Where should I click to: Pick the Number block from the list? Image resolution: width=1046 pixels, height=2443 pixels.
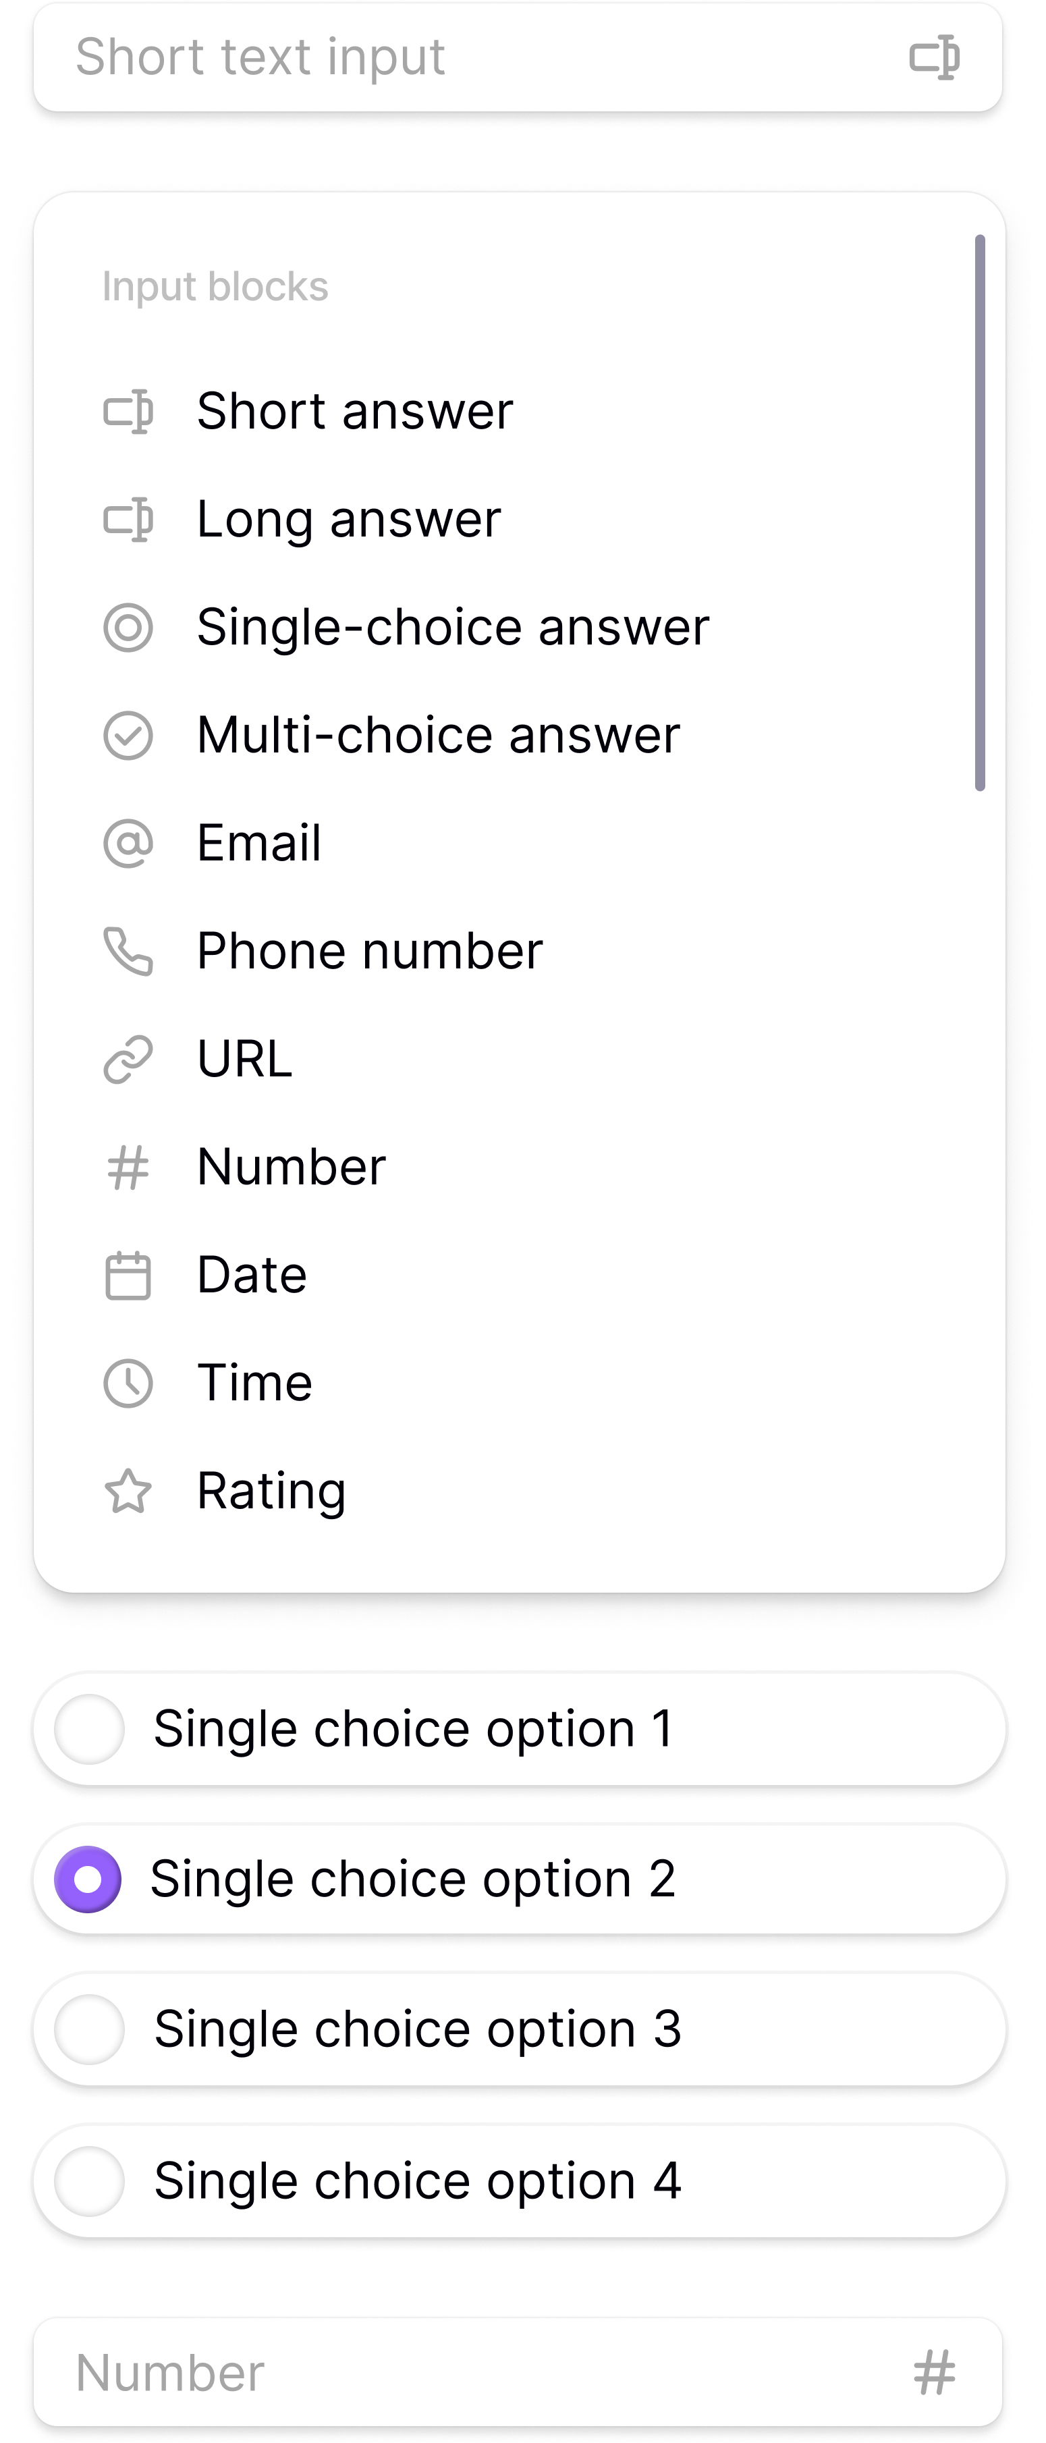(291, 1166)
